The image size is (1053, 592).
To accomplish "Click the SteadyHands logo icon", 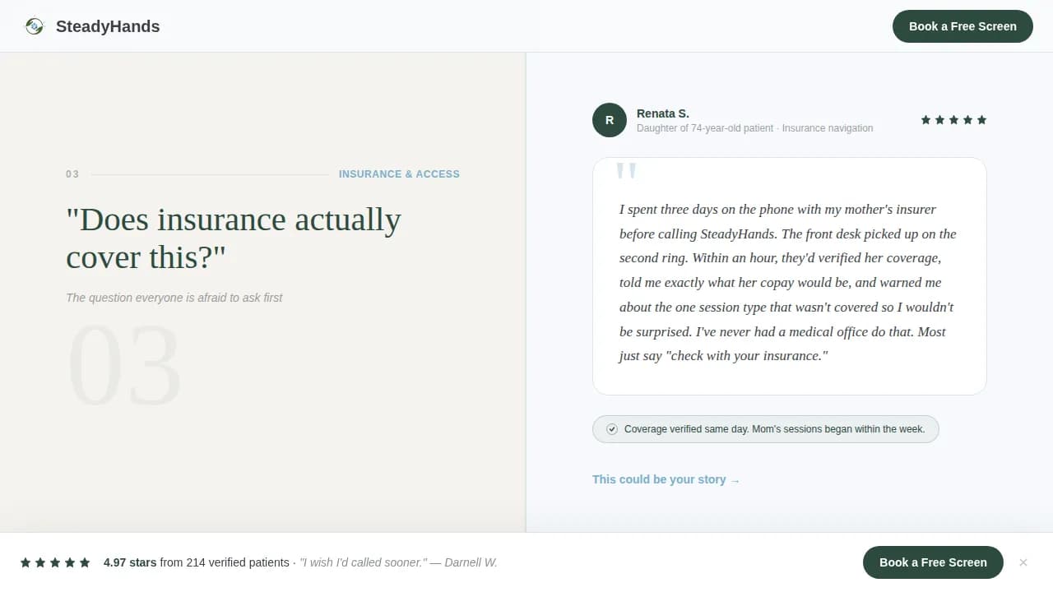I will (34, 26).
